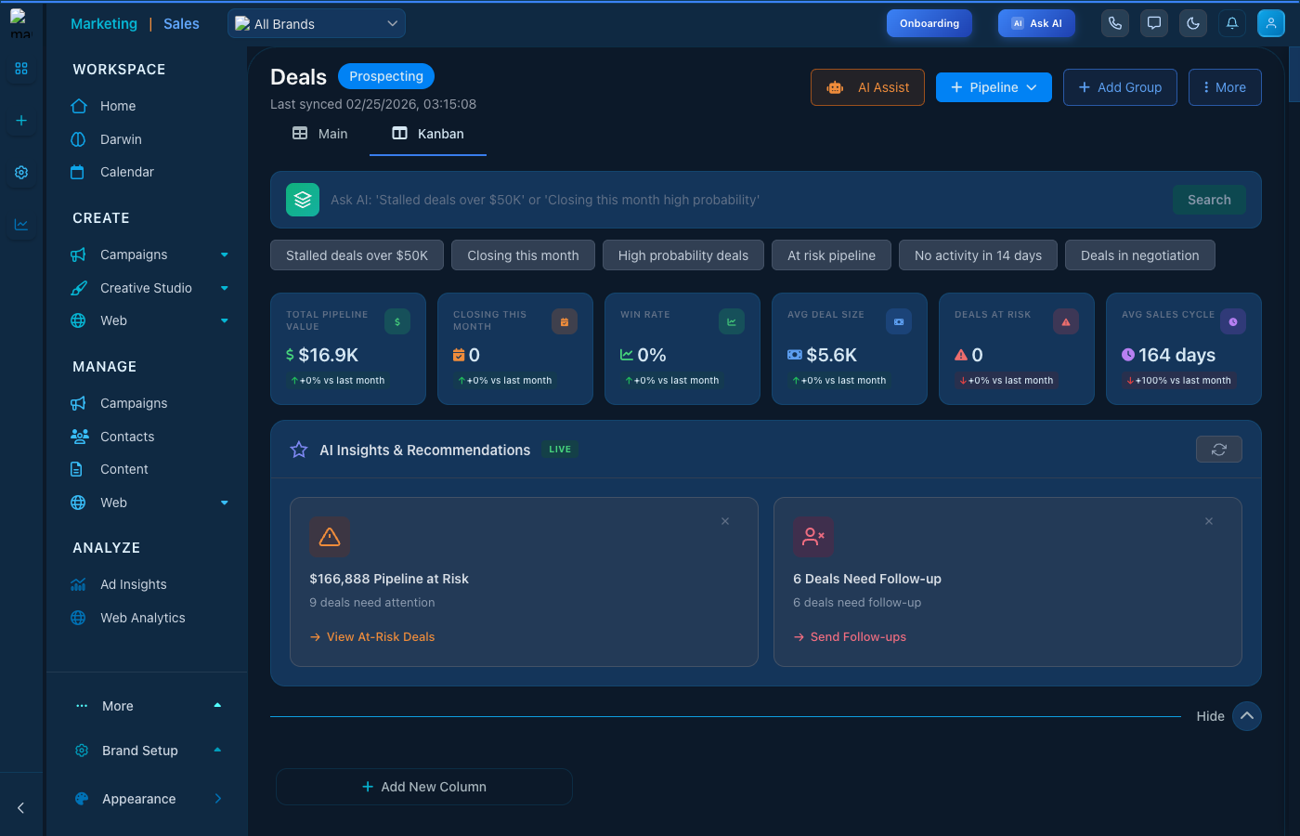This screenshot has height=836, width=1300.
Task: Toggle dark mode moon icon
Action: pyautogui.click(x=1193, y=23)
